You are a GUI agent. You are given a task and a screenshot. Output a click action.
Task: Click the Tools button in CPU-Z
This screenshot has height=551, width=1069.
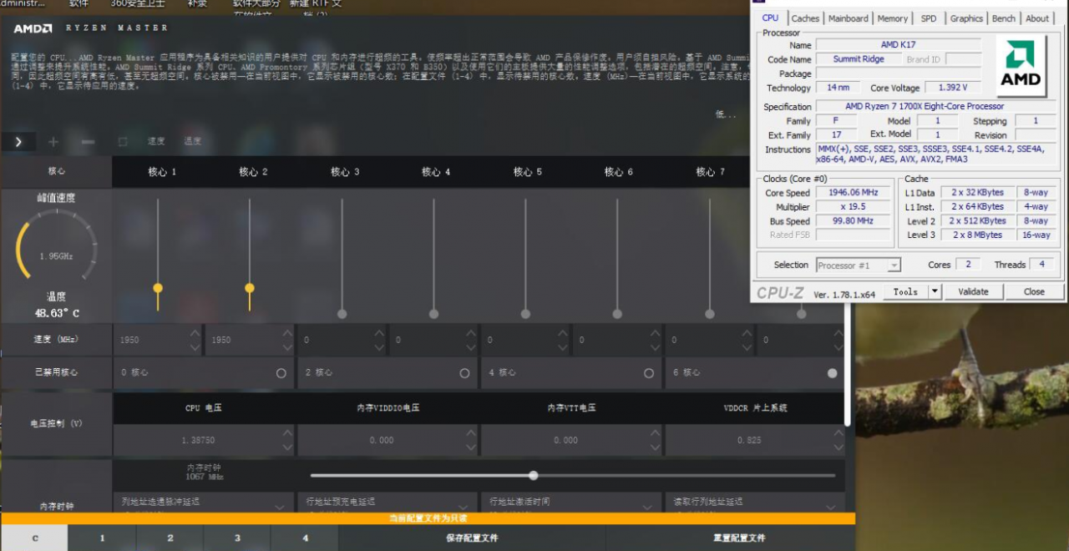tap(905, 291)
